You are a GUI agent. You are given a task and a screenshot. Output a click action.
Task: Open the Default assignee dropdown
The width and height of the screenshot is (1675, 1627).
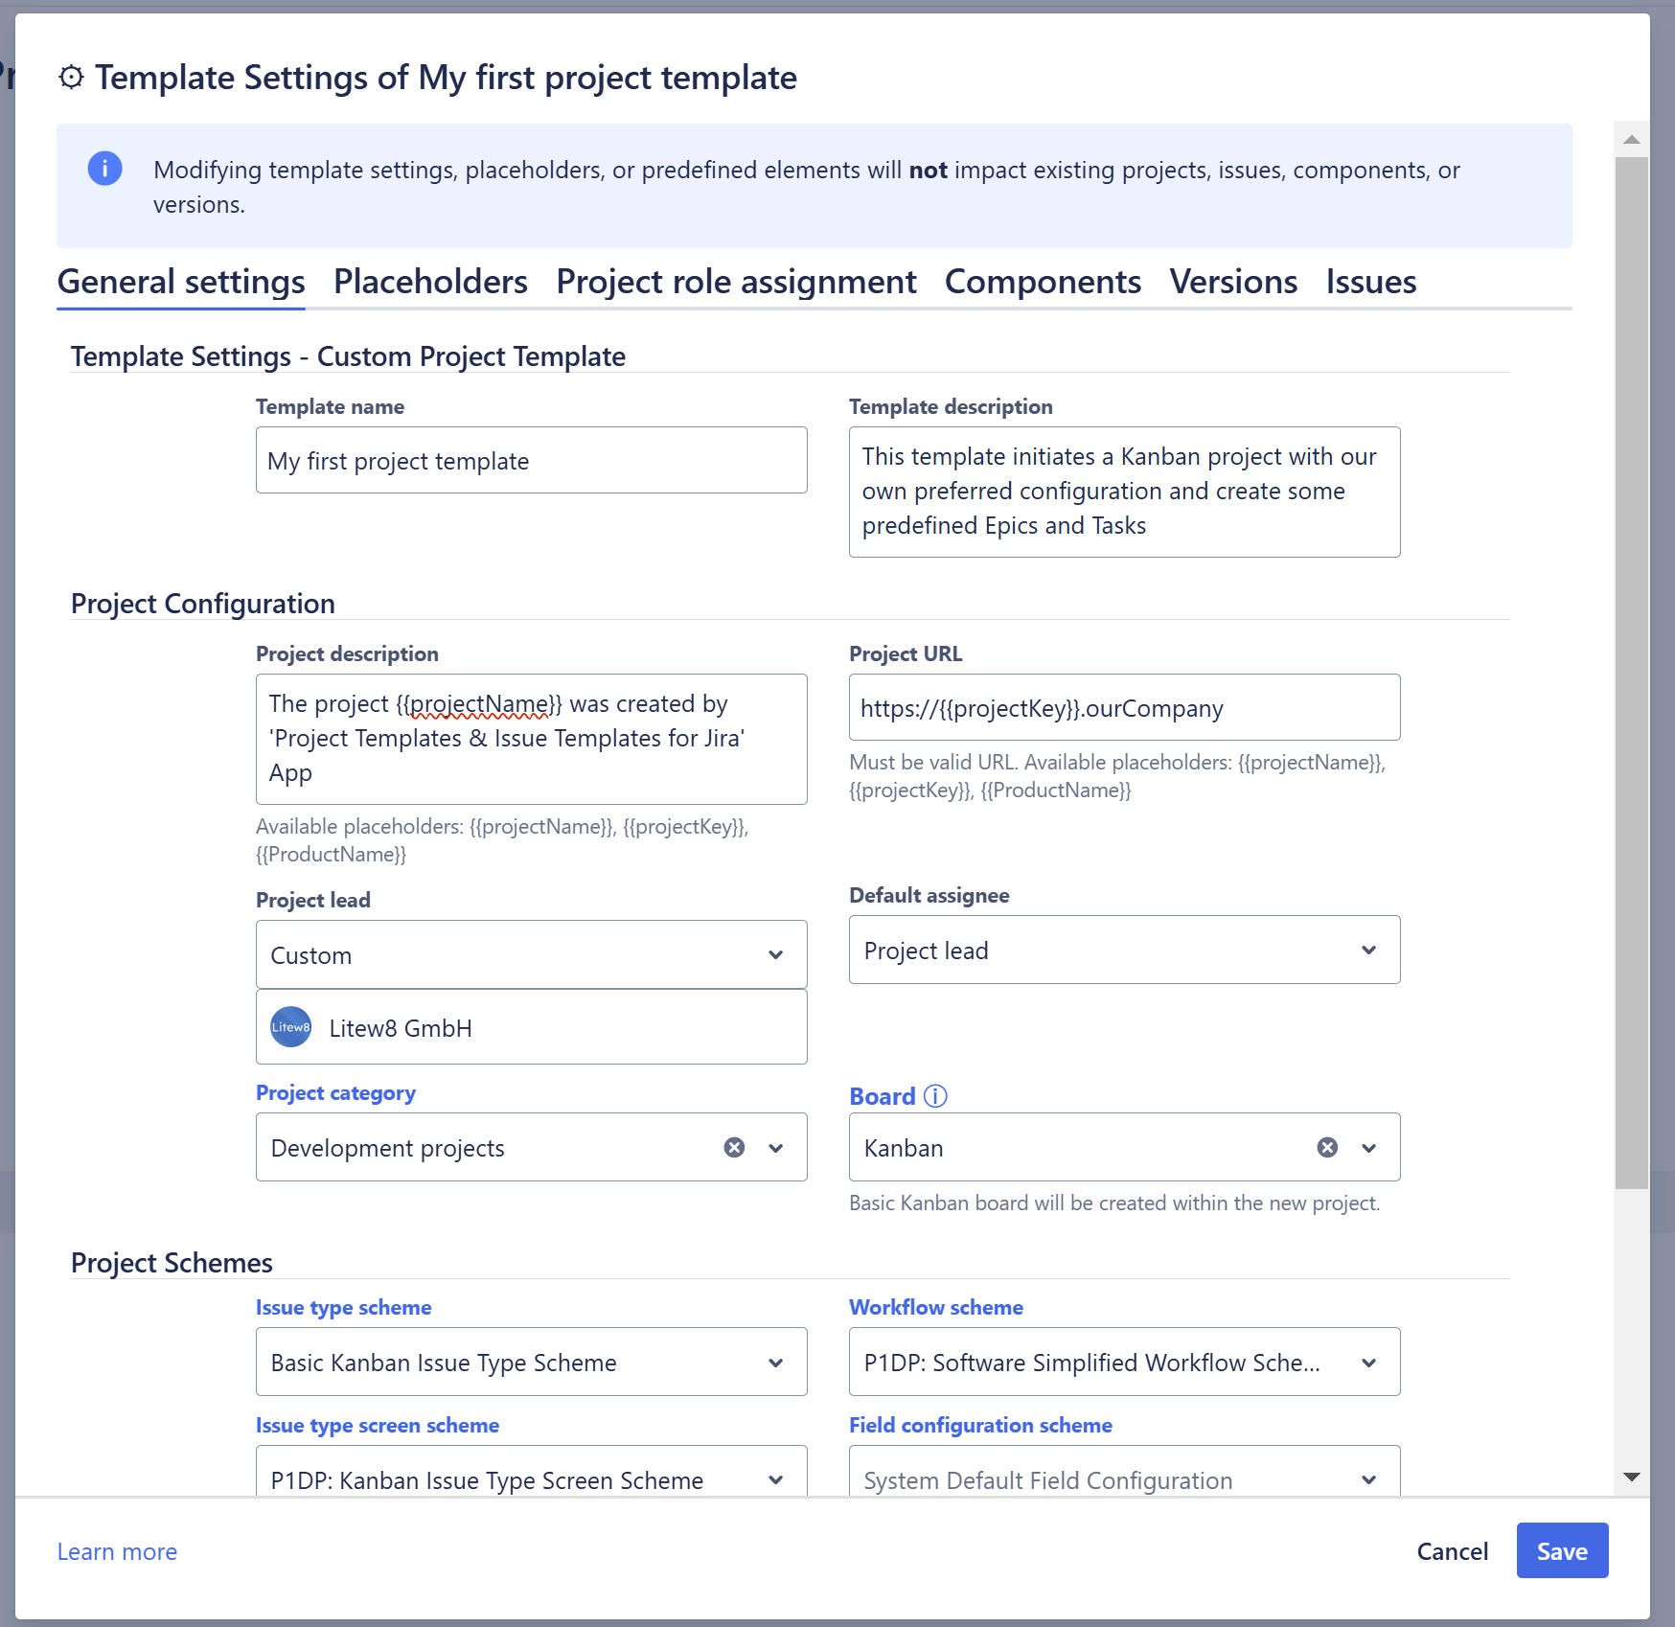pos(1367,950)
